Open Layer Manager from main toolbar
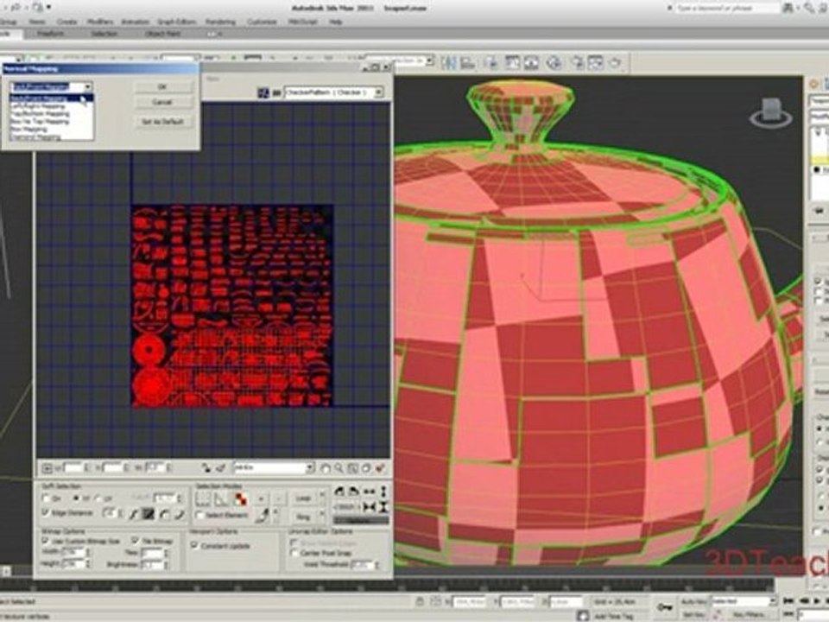Viewport: 829px width, 622px height. [x=492, y=63]
